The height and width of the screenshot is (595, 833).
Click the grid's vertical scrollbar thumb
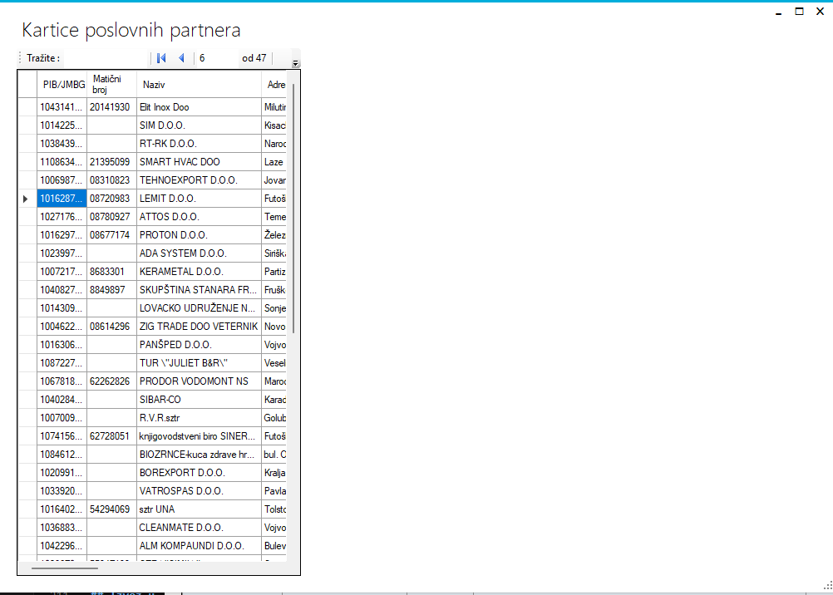294,208
